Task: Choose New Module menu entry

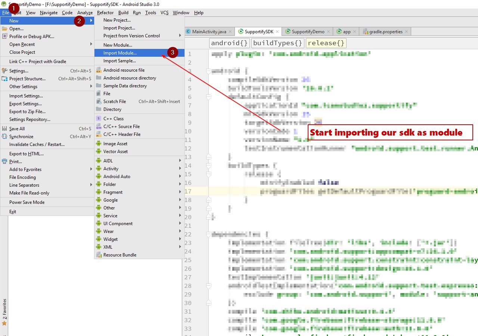Action: (139, 45)
